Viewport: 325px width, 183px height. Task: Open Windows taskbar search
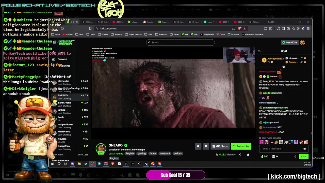pyautogui.click(x=59, y=164)
